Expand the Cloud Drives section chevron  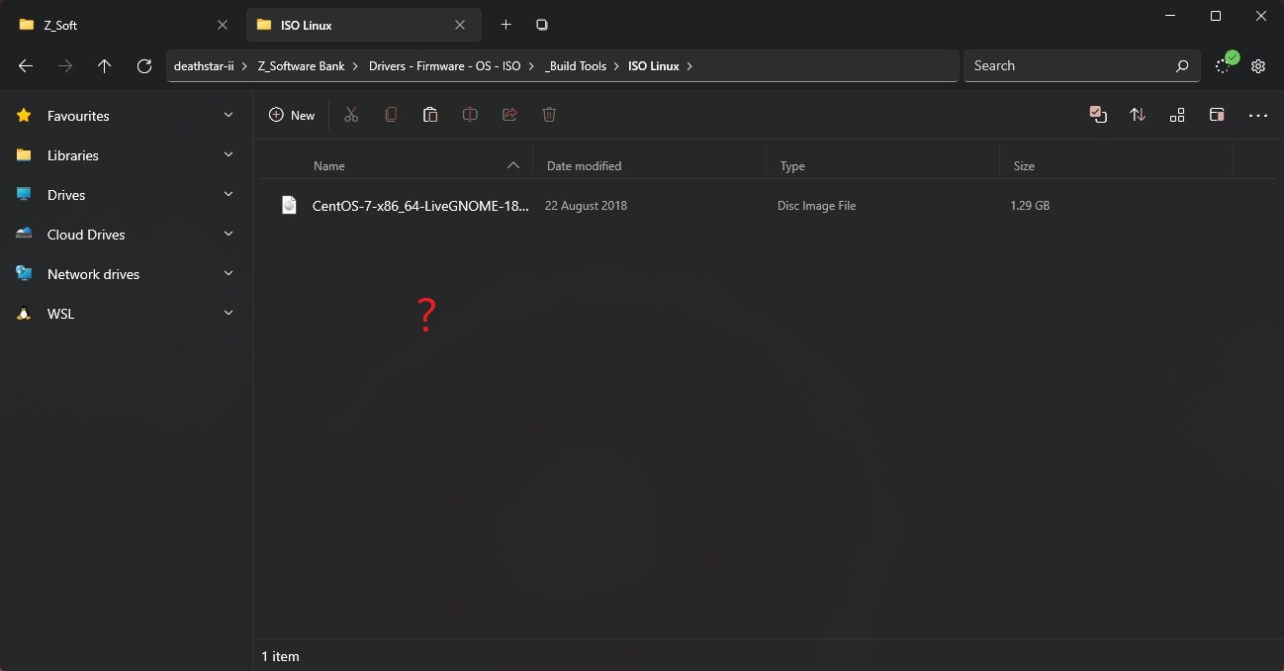[x=229, y=234]
